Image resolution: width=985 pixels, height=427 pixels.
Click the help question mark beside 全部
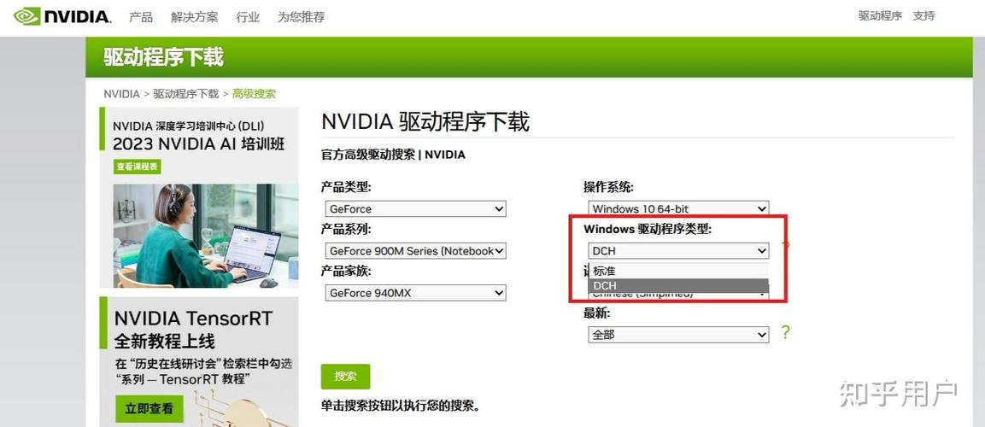pos(785,332)
